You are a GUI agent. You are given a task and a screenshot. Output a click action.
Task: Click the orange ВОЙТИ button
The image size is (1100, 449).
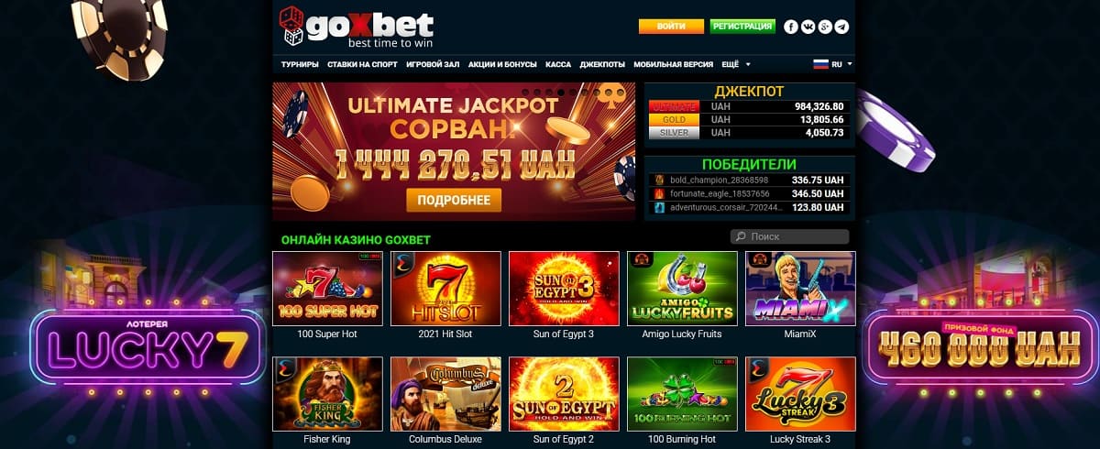coord(671,27)
